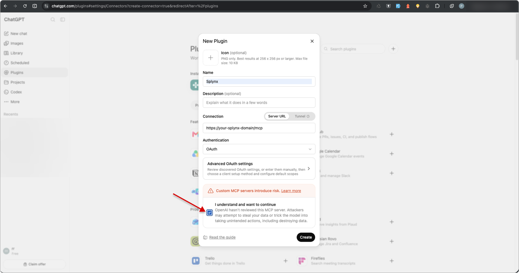Expand More in sidebar
Image resolution: width=519 pixels, height=273 pixels.
point(34,102)
